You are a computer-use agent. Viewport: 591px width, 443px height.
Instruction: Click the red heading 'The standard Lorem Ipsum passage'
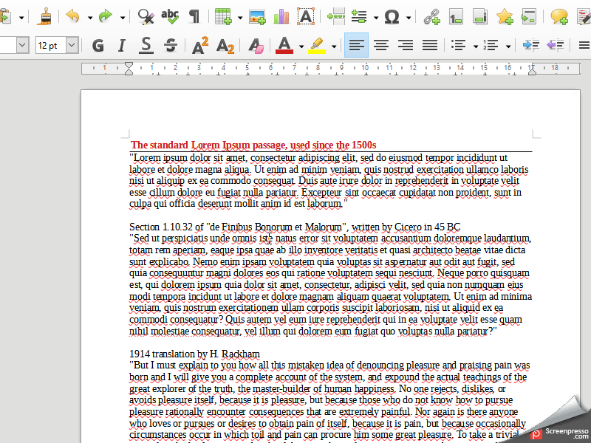tap(253, 145)
